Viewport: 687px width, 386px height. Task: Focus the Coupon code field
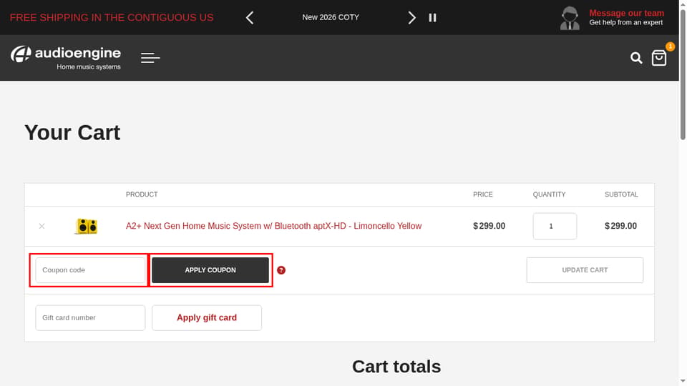click(x=90, y=270)
